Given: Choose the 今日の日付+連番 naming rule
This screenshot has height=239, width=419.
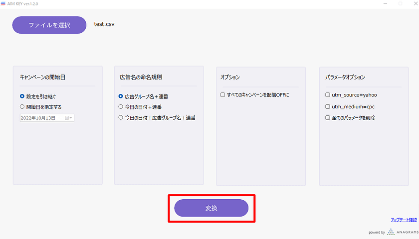Looking at the screenshot, I should click(x=121, y=106).
